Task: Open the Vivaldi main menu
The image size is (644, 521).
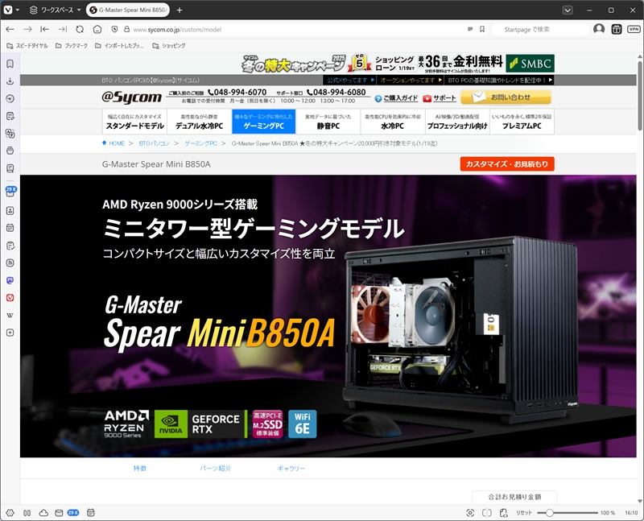Action: click(x=10, y=10)
